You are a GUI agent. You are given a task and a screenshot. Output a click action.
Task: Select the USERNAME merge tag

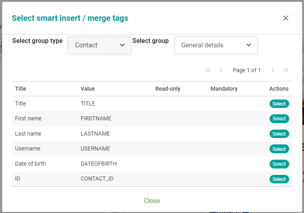tap(279, 149)
